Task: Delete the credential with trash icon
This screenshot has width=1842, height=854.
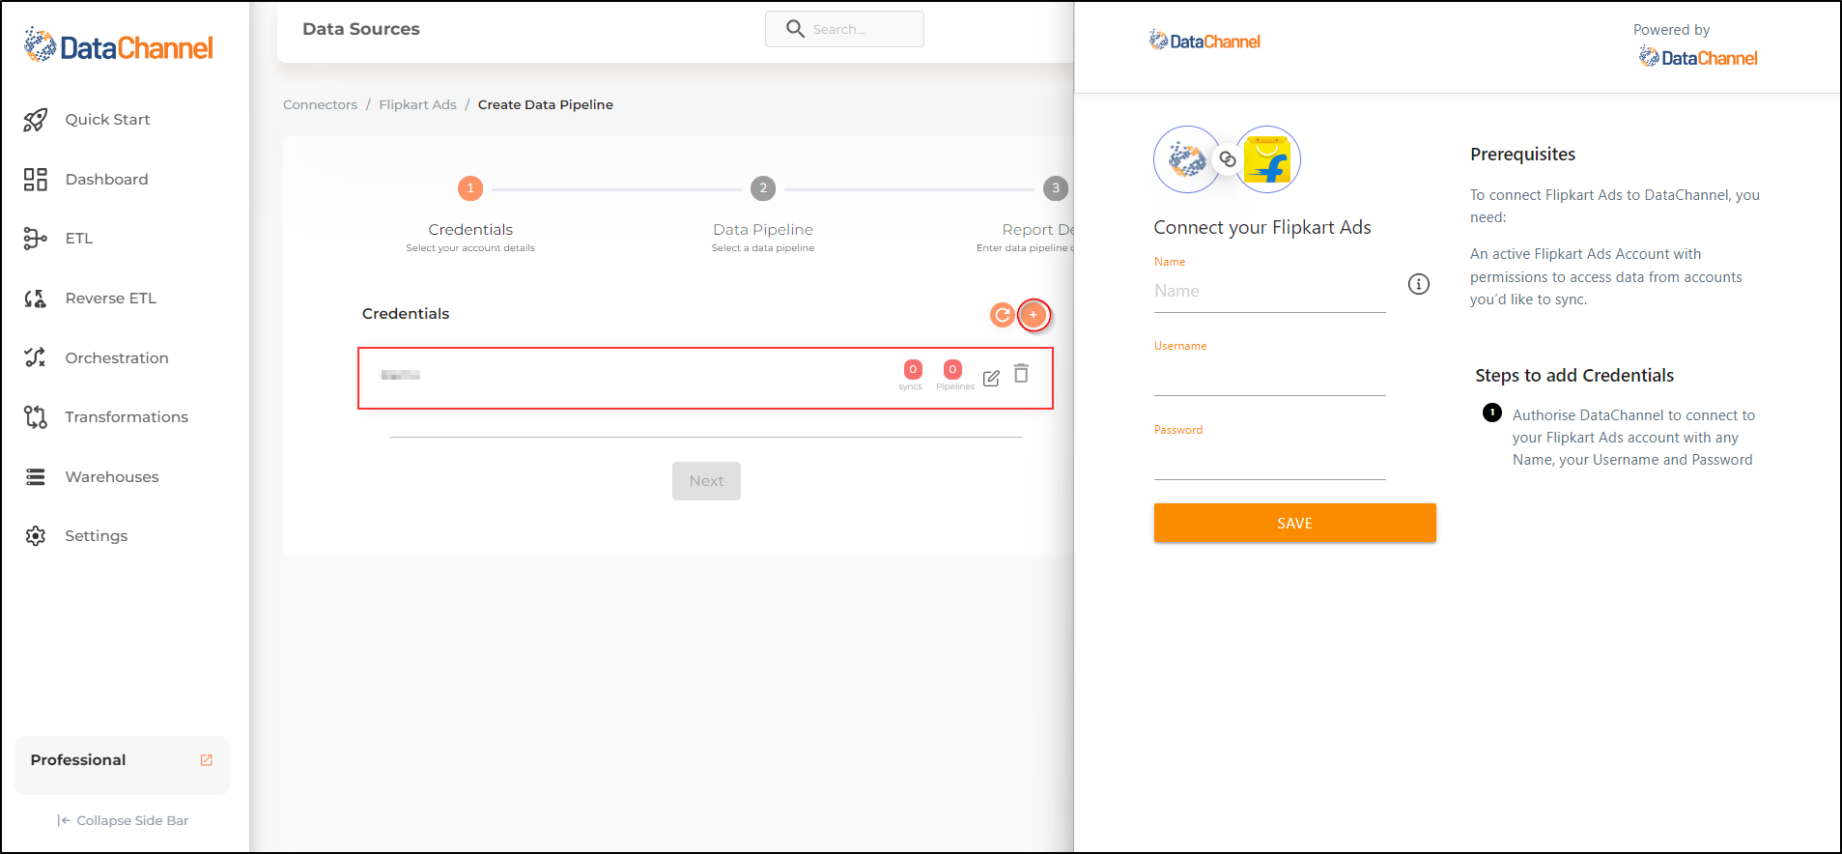Action: point(1021,374)
